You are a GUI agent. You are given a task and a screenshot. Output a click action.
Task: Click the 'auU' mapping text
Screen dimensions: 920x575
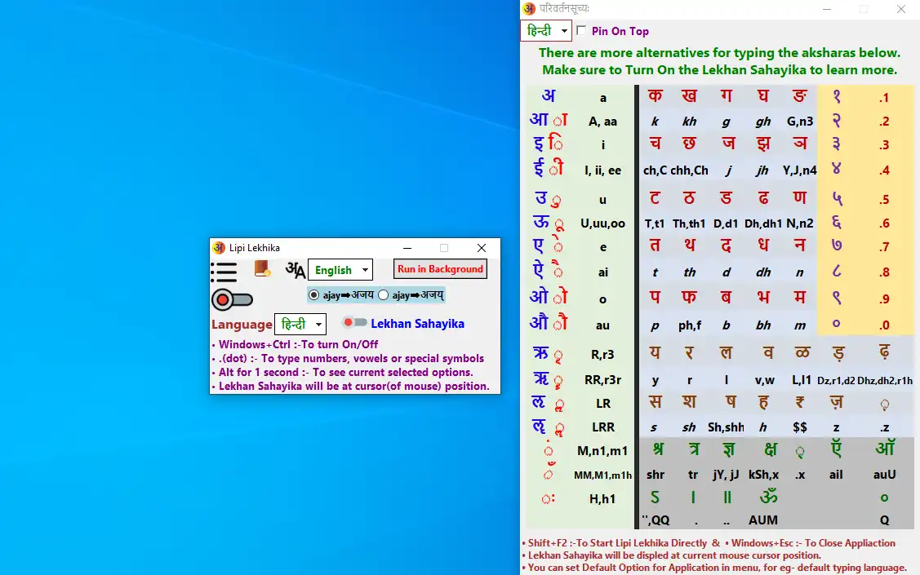(x=884, y=475)
